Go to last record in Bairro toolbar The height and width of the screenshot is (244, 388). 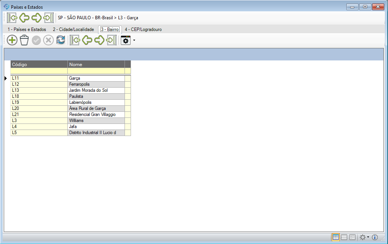pyautogui.click(x=111, y=40)
